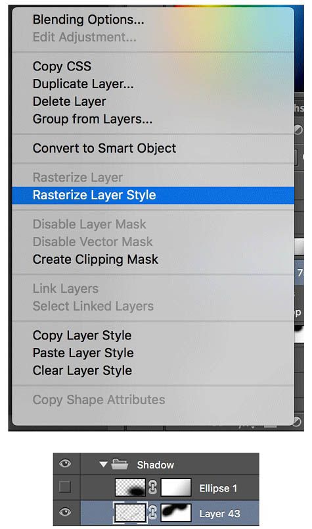Screen dimensions: 312x529
Task: Hide Layer 43 using its eye icon
Action: point(65,513)
